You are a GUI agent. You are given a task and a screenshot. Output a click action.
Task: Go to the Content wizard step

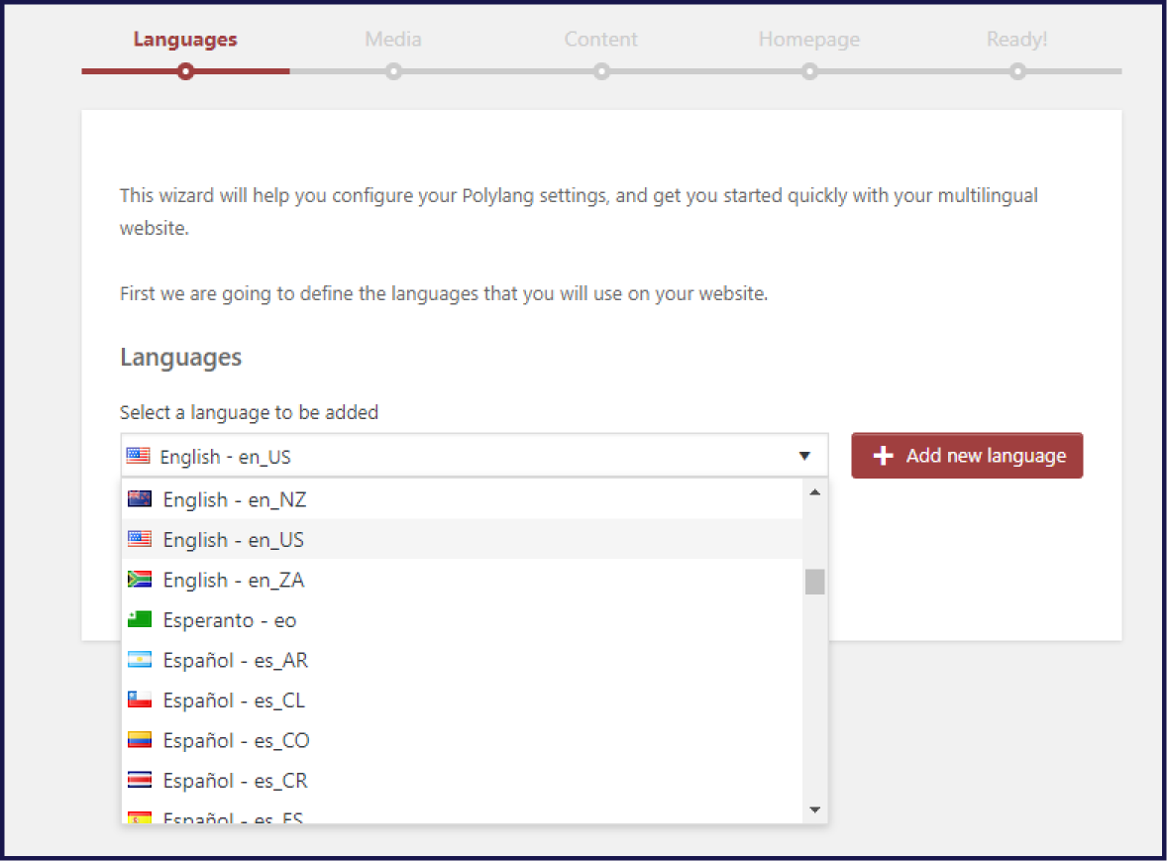(600, 40)
